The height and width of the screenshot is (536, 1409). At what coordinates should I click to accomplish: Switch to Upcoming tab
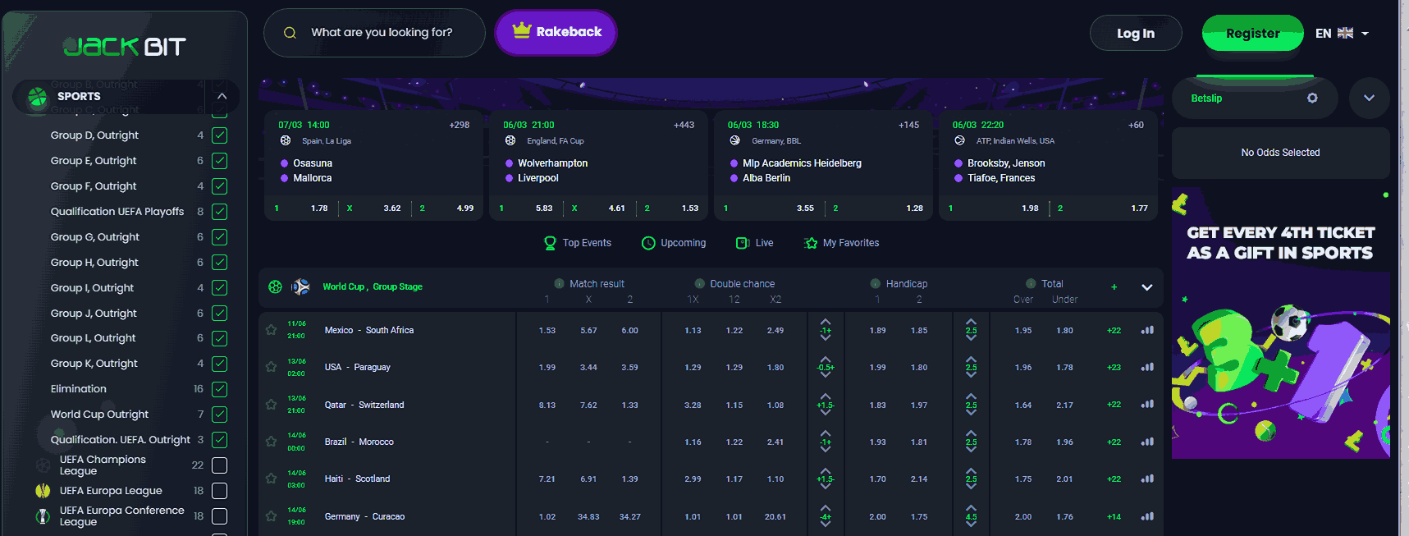[674, 243]
